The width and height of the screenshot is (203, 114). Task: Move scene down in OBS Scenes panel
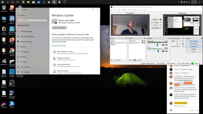tap(120, 60)
